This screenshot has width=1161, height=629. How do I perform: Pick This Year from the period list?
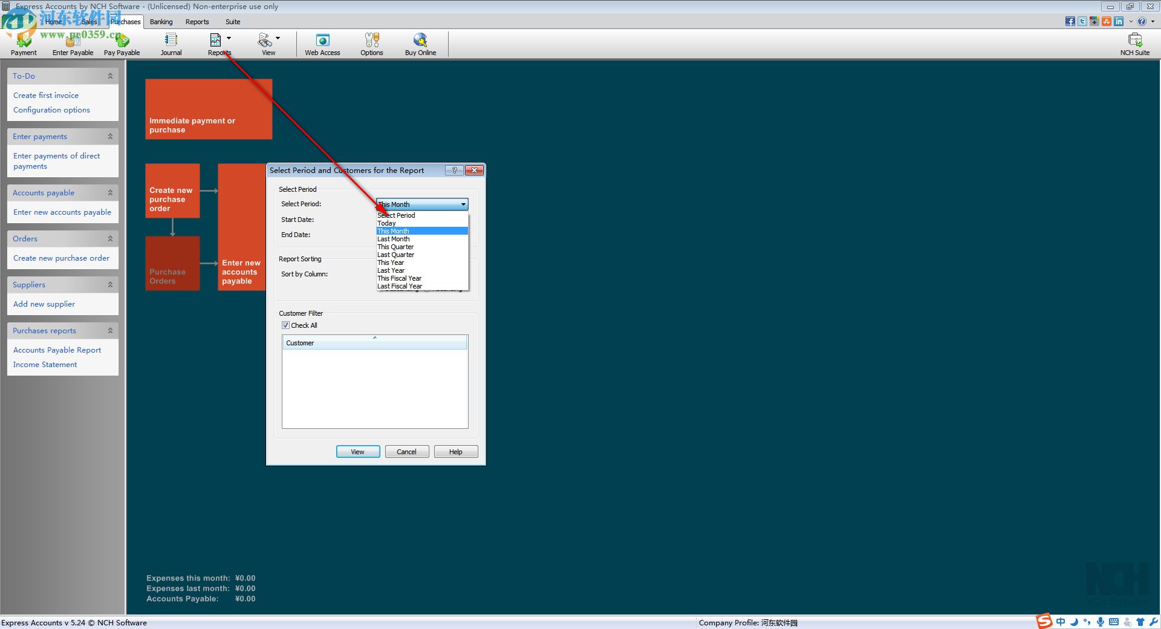(422, 262)
